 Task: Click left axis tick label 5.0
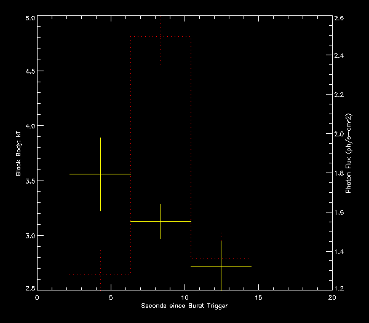[x=26, y=18]
